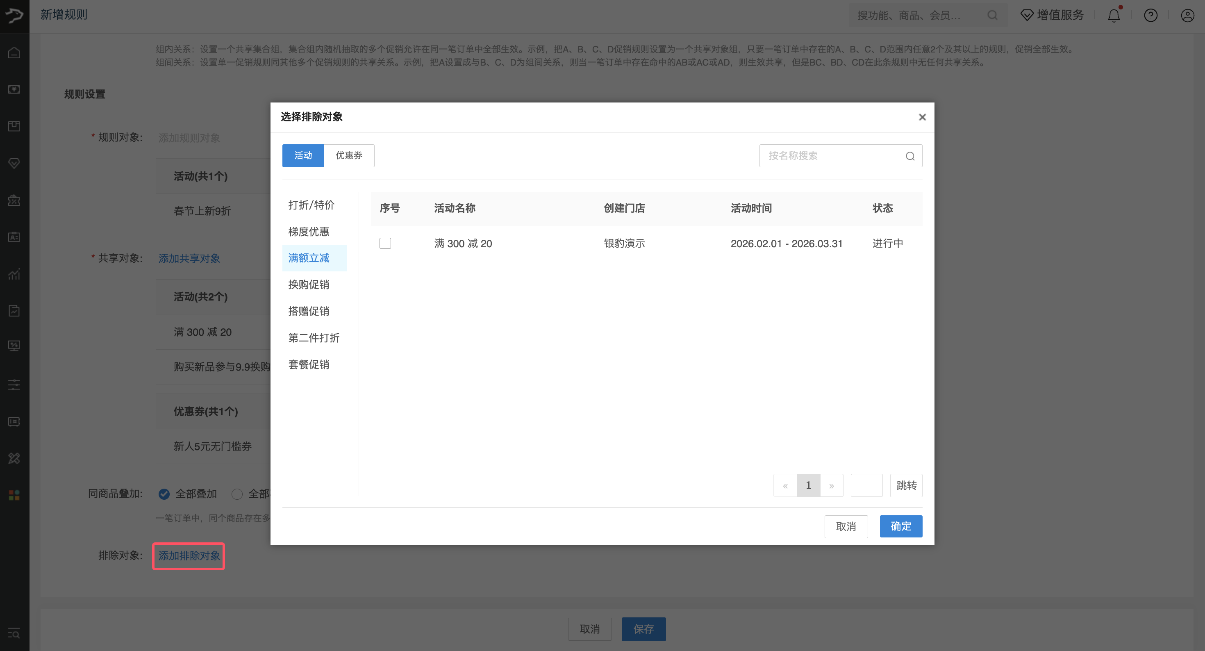Click the 添加共享对象 link
The width and height of the screenshot is (1205, 651).
click(189, 258)
